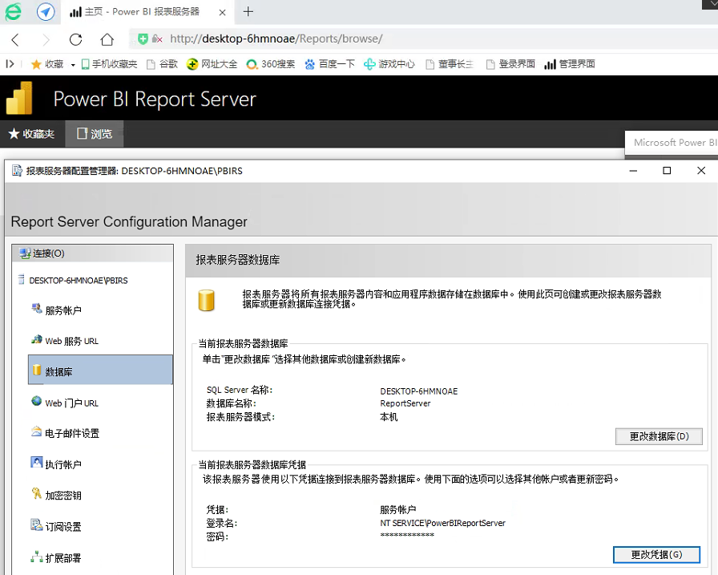Image resolution: width=718 pixels, height=575 pixels.
Task: Open the 谷歌 bookmark
Action: tap(162, 64)
